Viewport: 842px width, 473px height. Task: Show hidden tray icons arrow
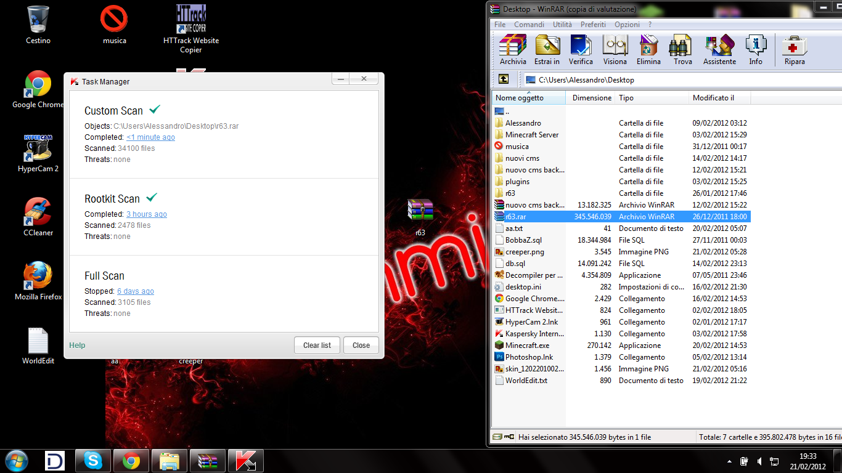pos(730,461)
